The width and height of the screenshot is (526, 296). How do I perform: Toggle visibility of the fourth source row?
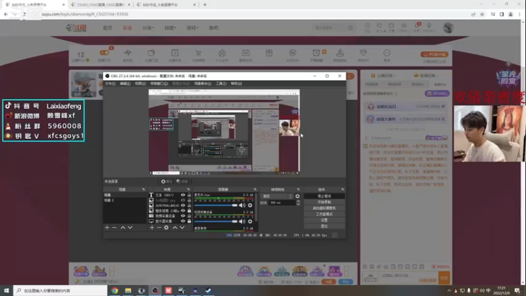tap(183, 210)
